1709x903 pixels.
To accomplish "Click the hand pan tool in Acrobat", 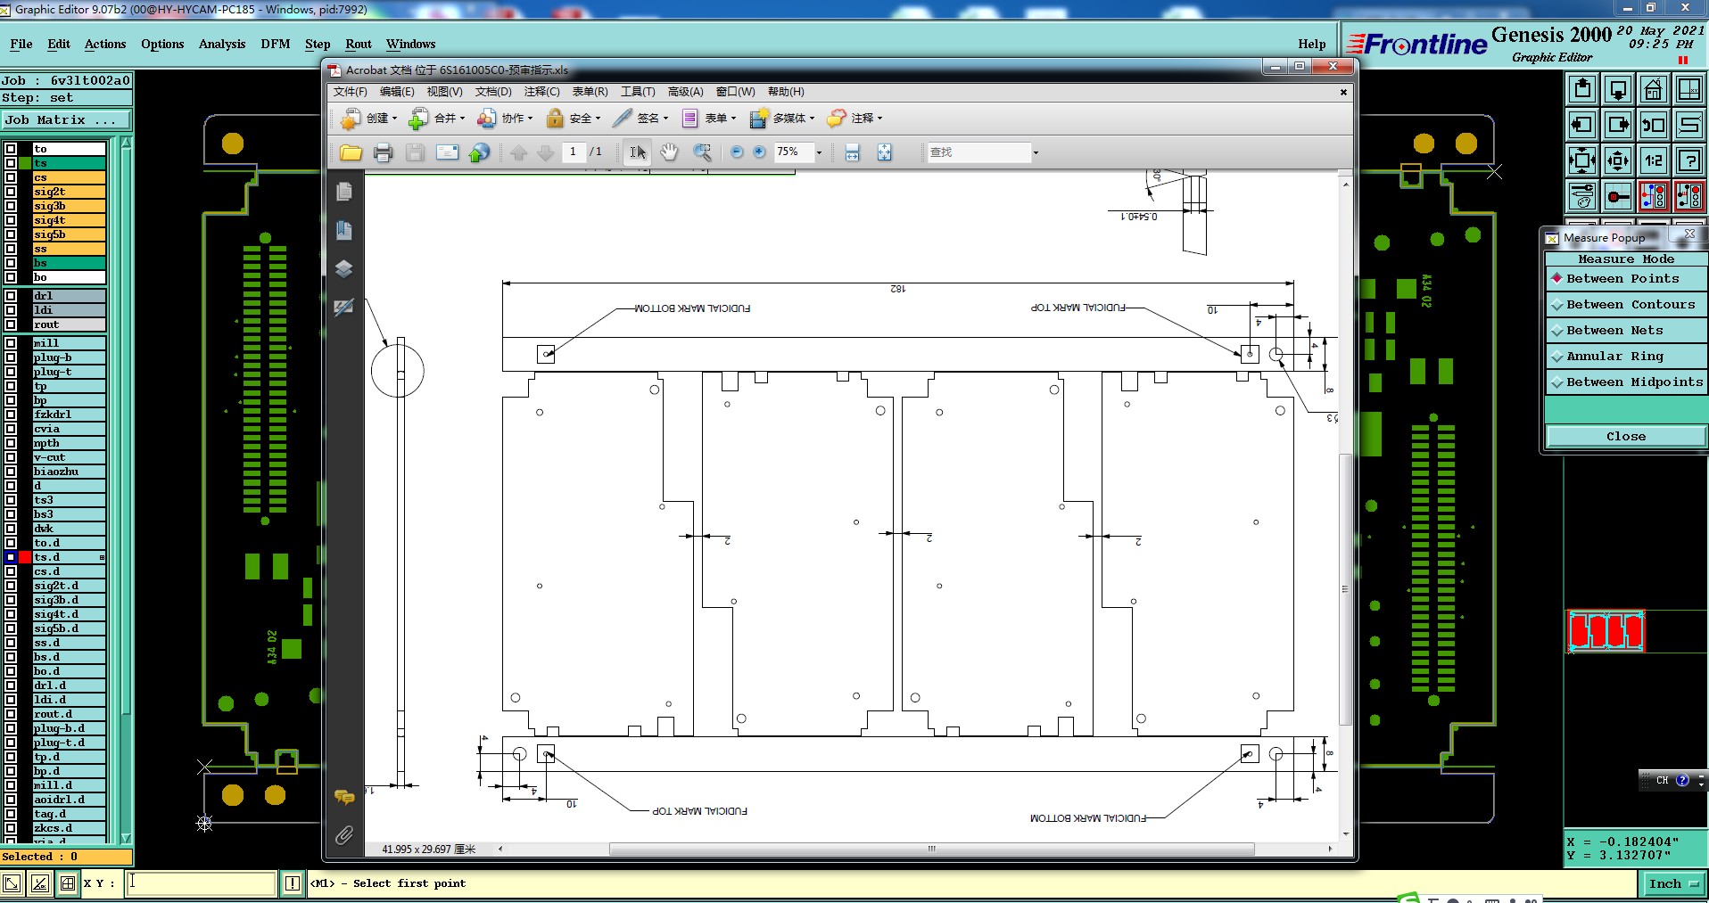I will point(669,152).
